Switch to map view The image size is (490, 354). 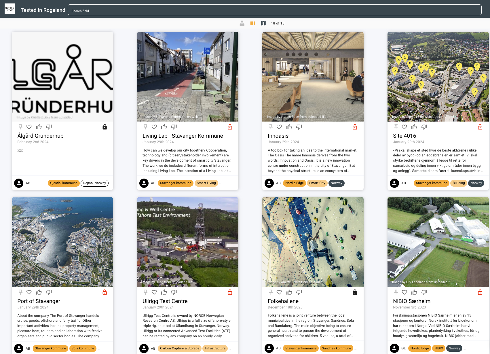pos(263,23)
